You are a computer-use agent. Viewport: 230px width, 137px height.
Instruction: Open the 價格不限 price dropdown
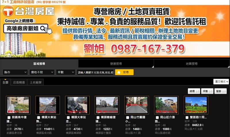pos(42,72)
